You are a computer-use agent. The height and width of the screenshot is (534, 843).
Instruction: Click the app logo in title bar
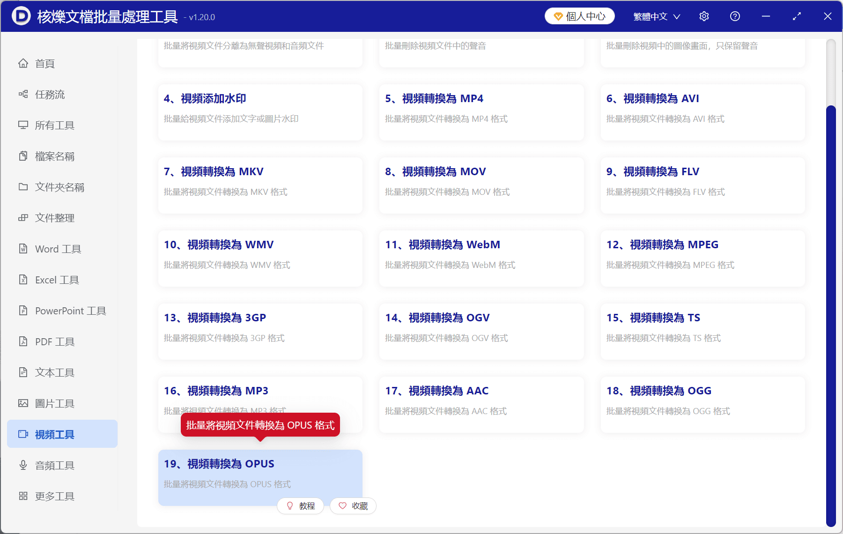21,16
